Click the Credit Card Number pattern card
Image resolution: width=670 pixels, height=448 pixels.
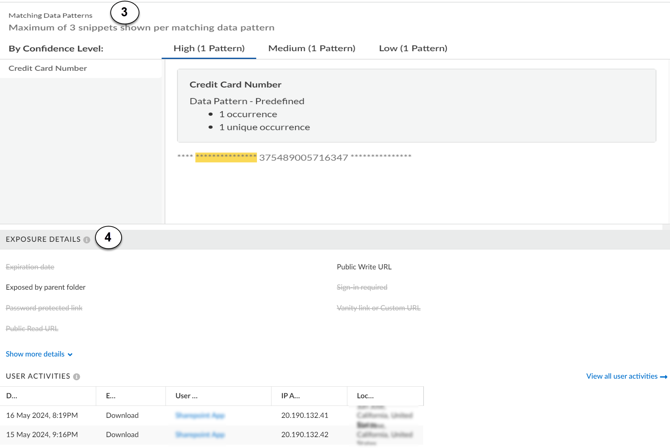416,105
